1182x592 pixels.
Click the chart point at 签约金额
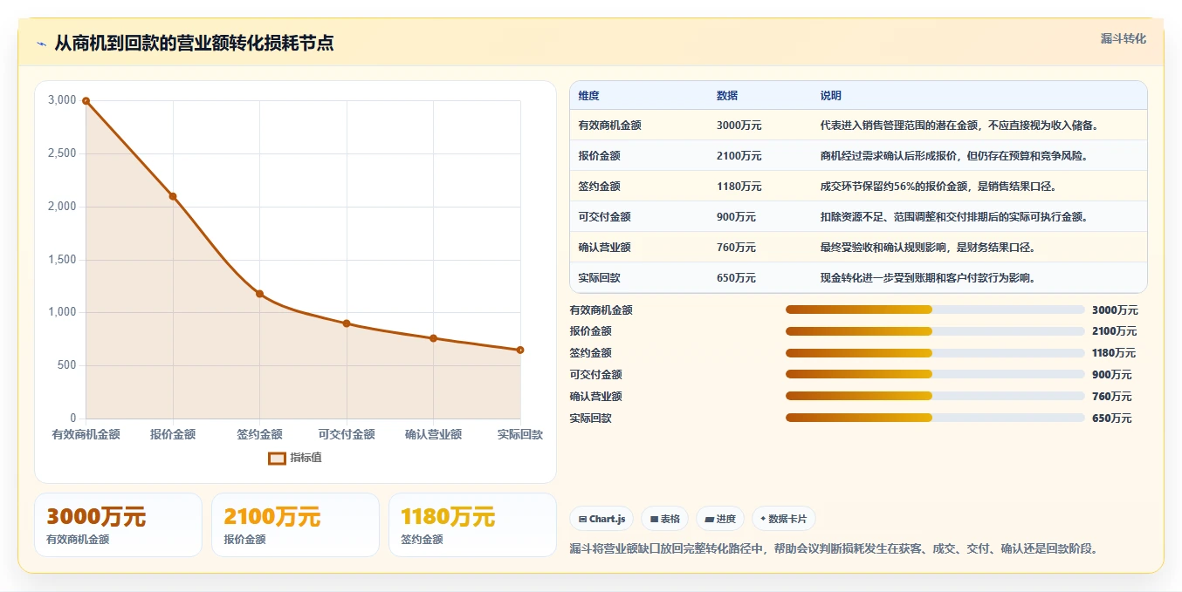coord(259,294)
